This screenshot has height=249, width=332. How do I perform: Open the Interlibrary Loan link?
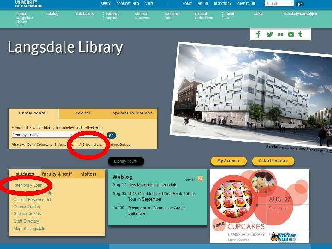click(x=28, y=185)
